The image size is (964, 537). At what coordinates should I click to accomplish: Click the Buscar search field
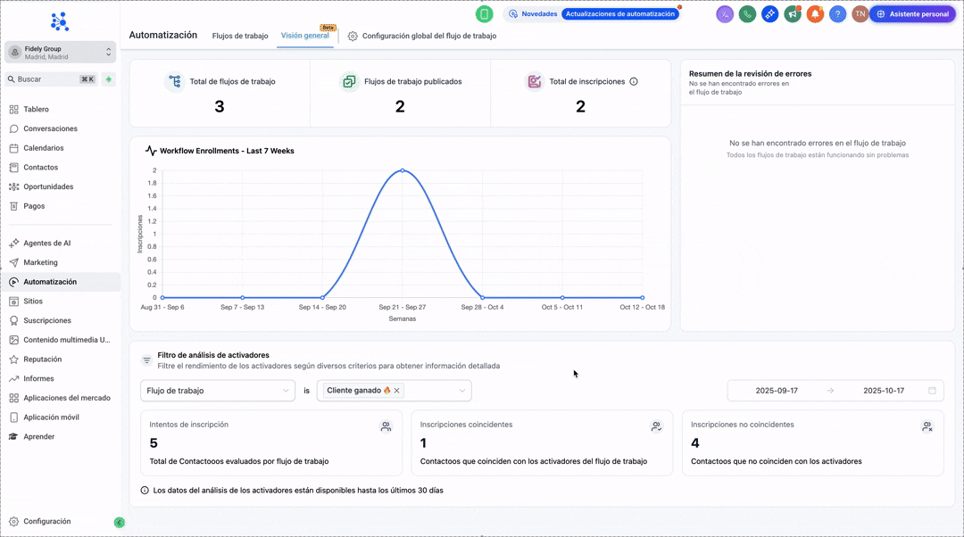pyautogui.click(x=45, y=79)
